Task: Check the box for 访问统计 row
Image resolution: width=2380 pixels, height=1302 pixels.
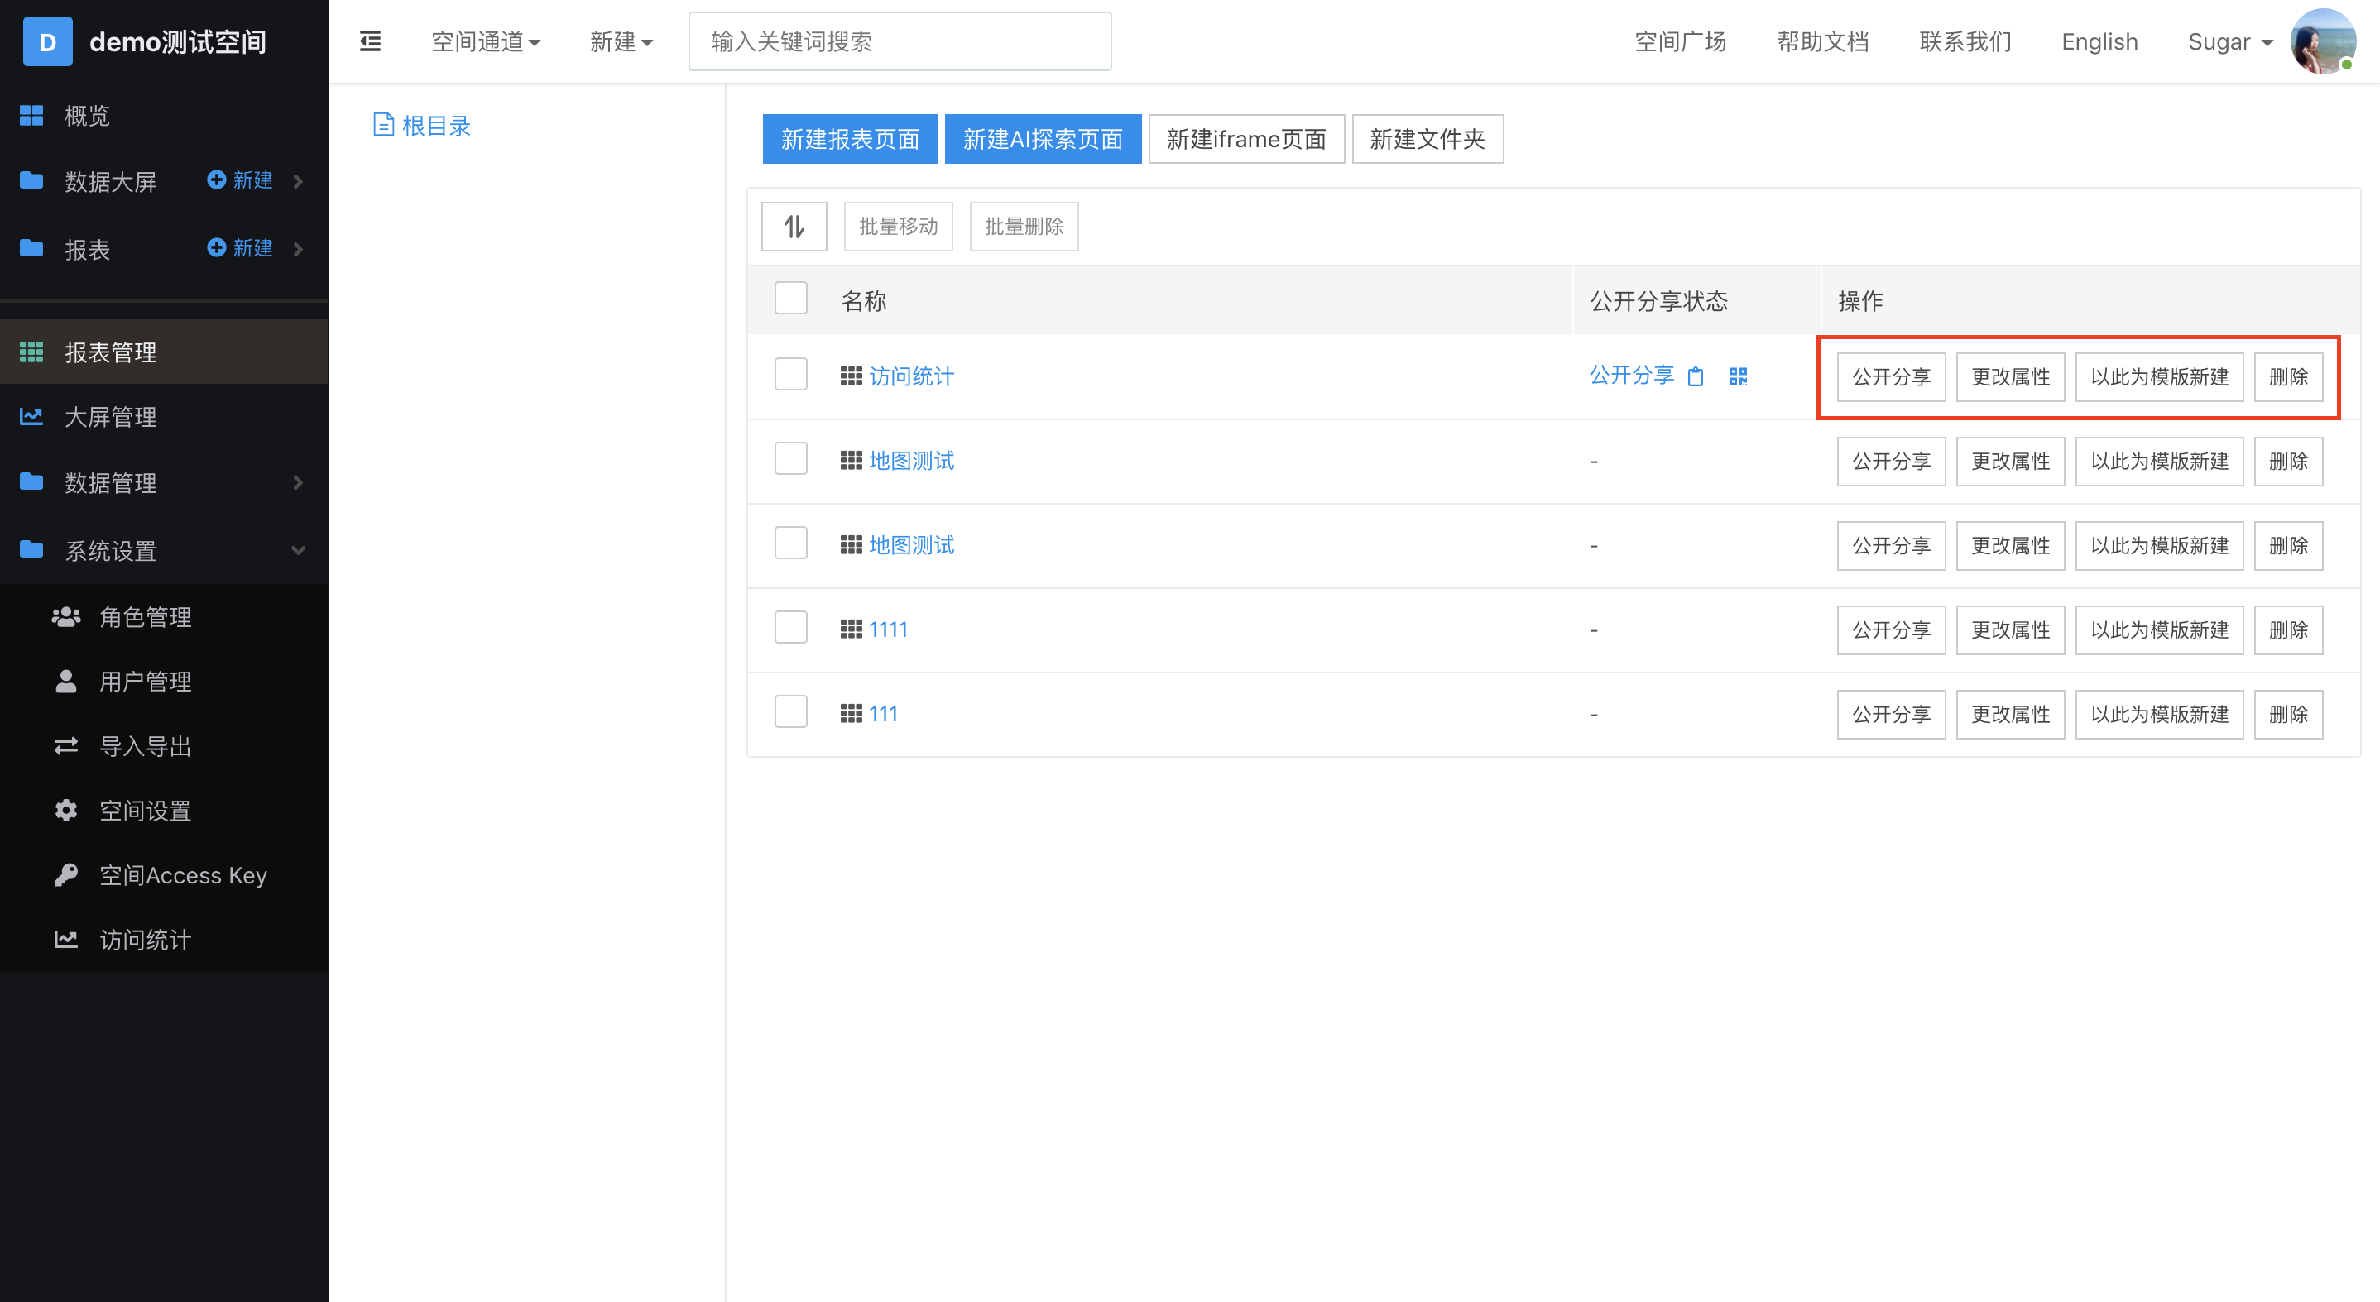Action: (x=791, y=374)
